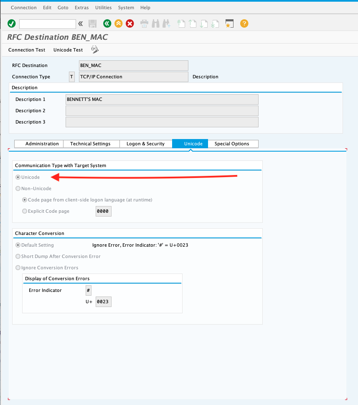Click the red Cancel icon
The width and height of the screenshot is (358, 405).
coord(130,23)
